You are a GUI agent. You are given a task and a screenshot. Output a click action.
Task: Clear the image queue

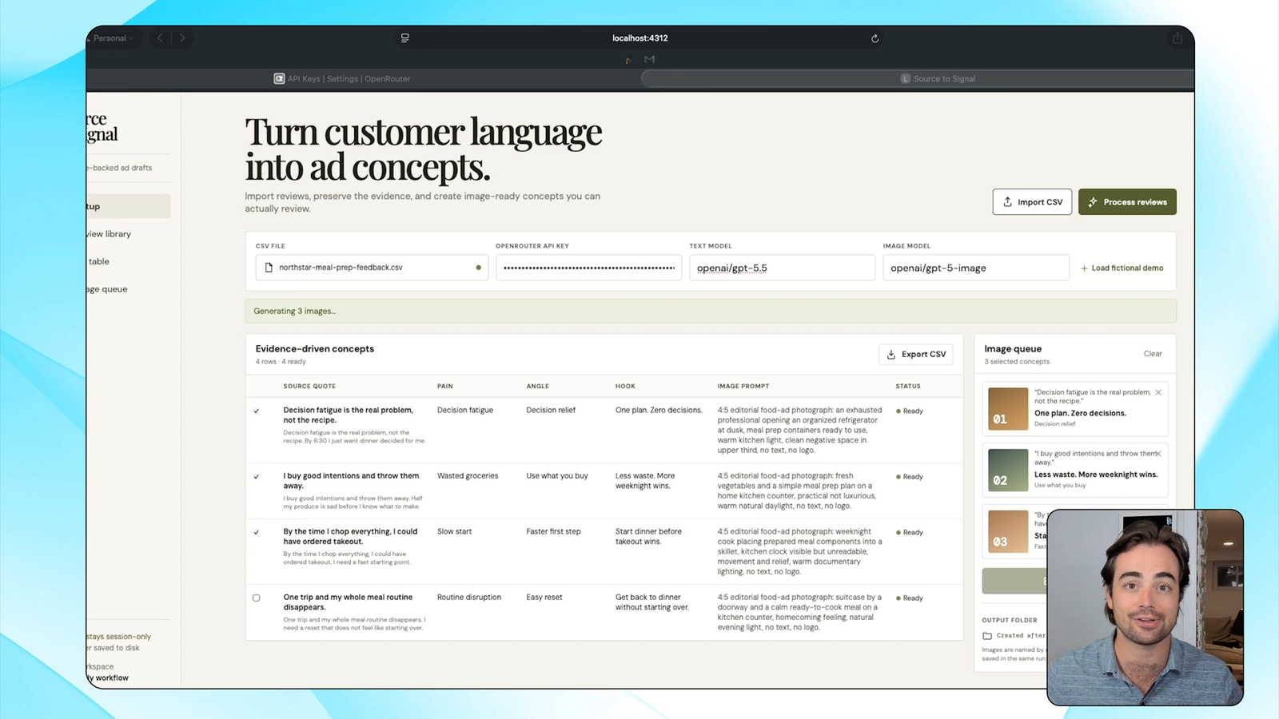(1153, 354)
